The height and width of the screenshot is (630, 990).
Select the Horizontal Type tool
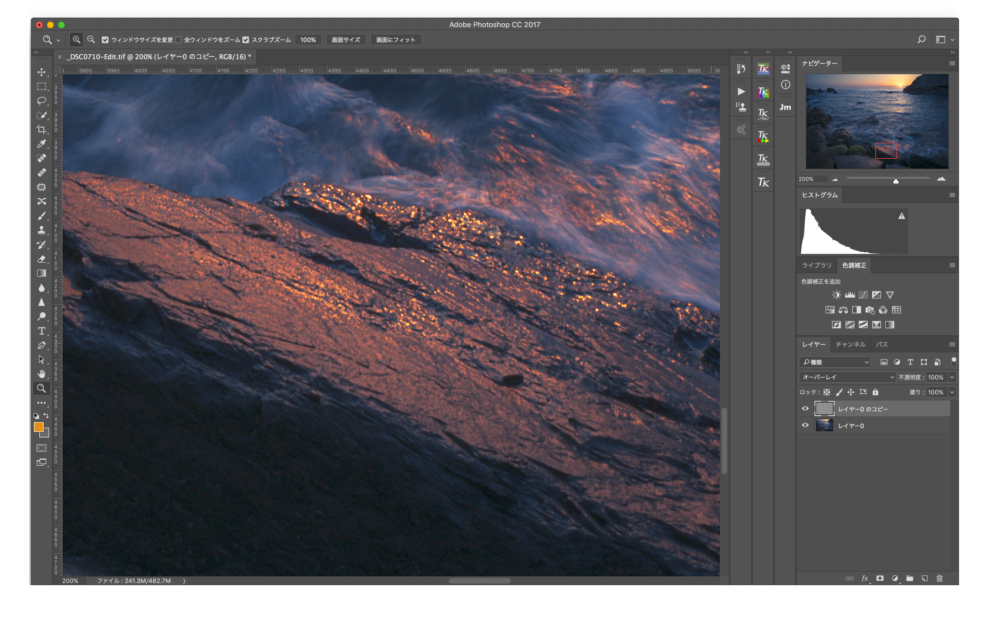pyautogui.click(x=42, y=331)
